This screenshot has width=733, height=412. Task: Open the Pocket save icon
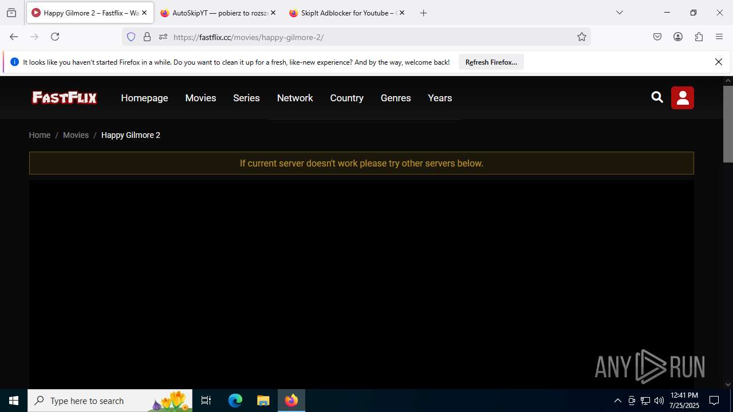point(657,37)
